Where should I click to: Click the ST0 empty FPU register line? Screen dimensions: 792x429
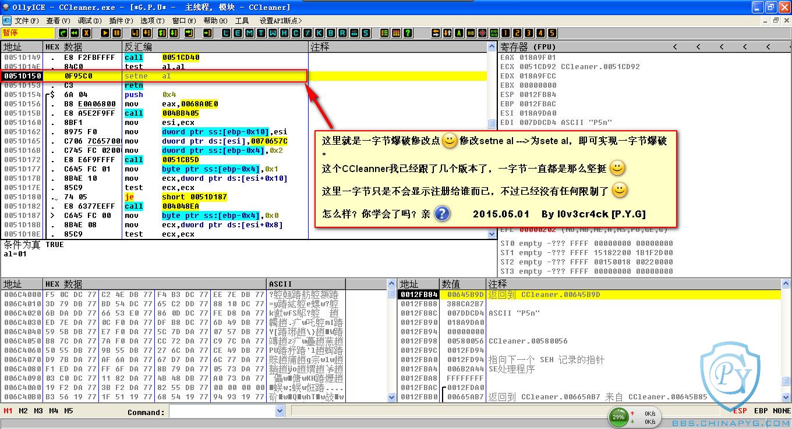(x=586, y=243)
